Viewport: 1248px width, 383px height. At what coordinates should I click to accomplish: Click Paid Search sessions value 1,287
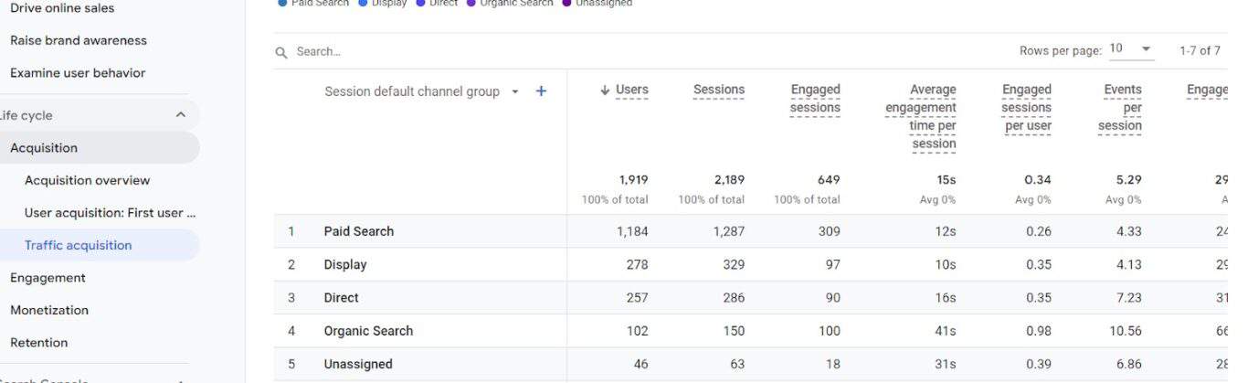coord(729,231)
